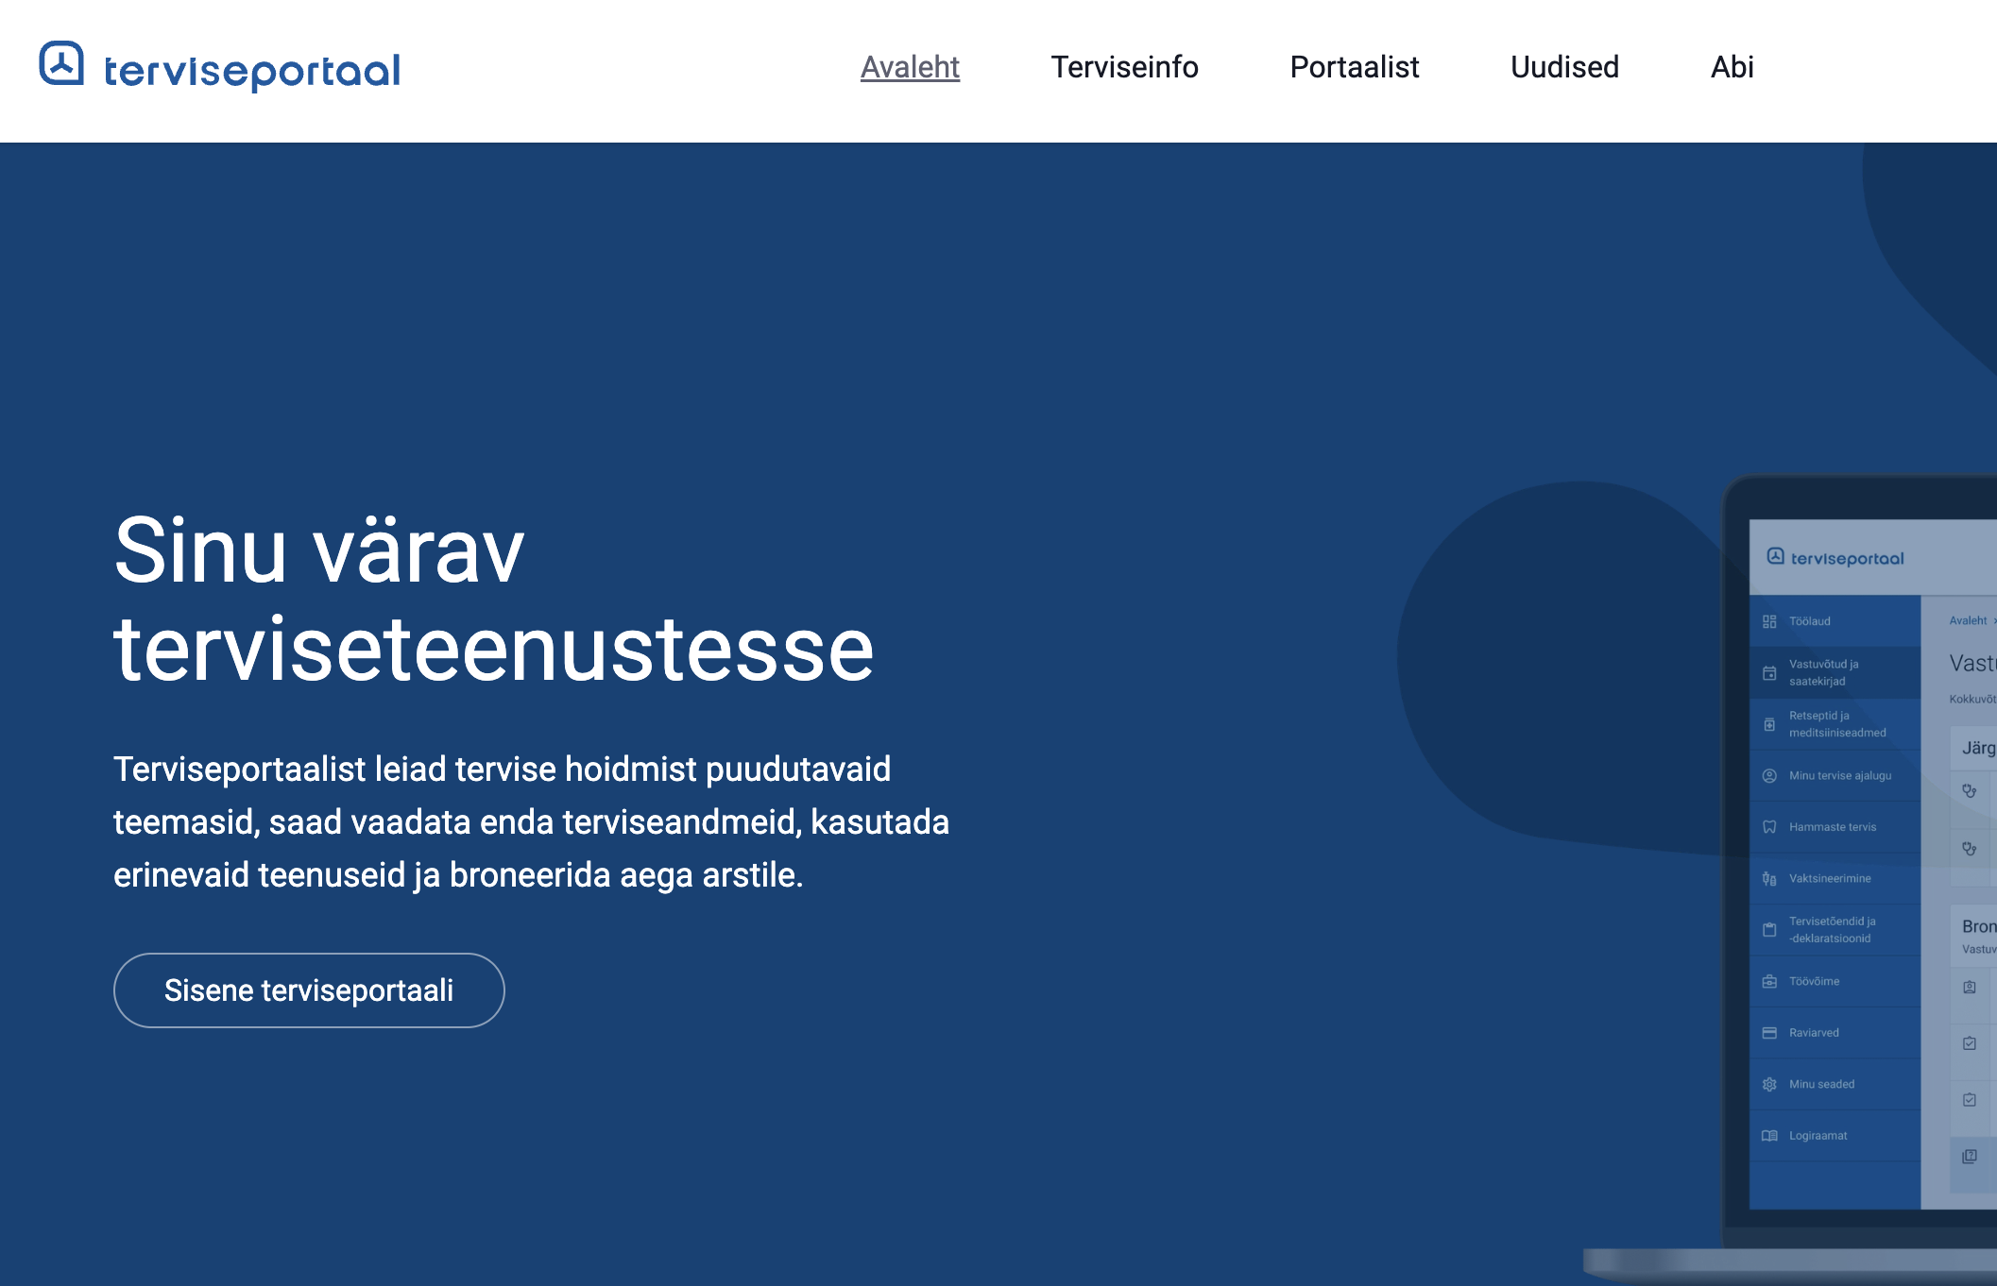Screen dimensions: 1997x1286
Task: Click the Logiraamat open book icon
Action: point(1769,1136)
